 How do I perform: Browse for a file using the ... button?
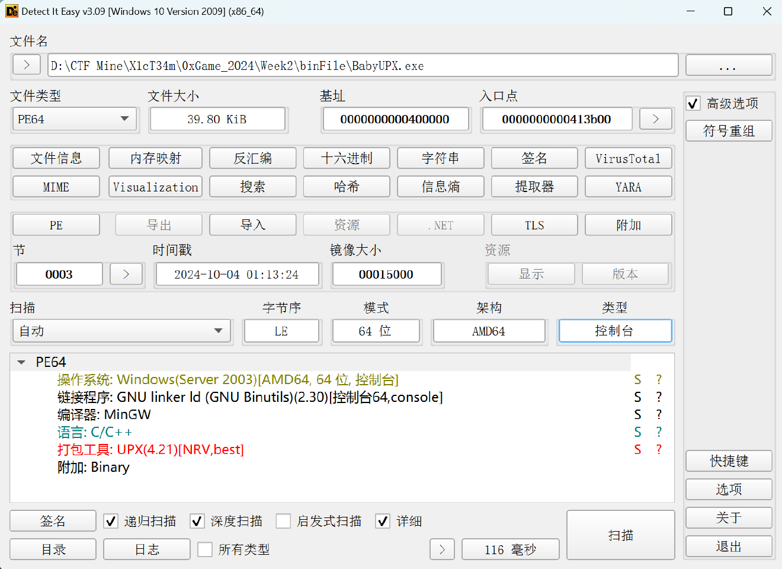(x=728, y=65)
